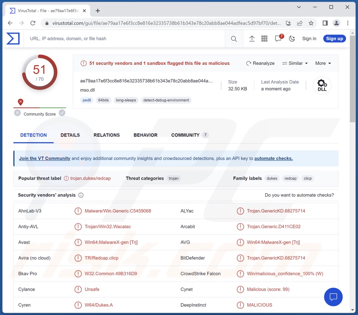This screenshot has width=358, height=315.
Task: Click the trojan threat category chip
Action: [174, 178]
